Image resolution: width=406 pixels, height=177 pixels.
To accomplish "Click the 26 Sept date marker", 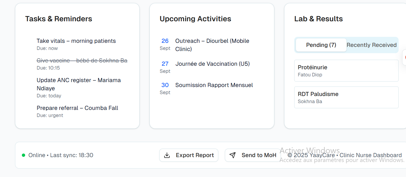I will (x=165, y=44).
